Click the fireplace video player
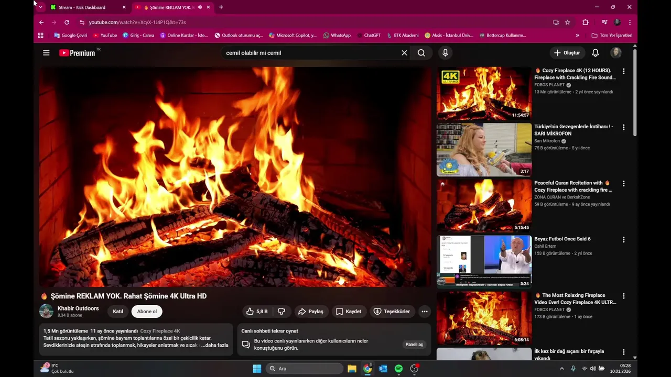Image resolution: width=671 pixels, height=377 pixels. [235, 177]
